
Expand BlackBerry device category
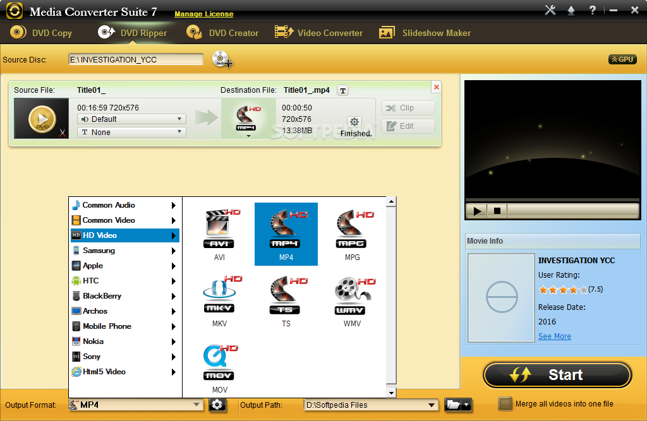(x=125, y=296)
